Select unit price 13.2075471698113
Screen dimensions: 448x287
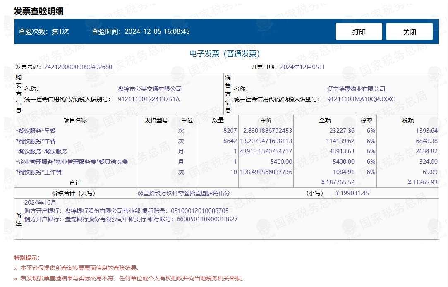(x=266, y=141)
